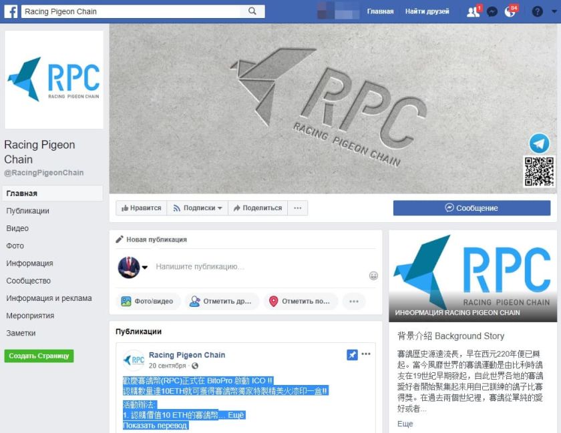This screenshot has width=561, height=433.
Task: Expand Background Story with Еще link
Action: coord(405,424)
